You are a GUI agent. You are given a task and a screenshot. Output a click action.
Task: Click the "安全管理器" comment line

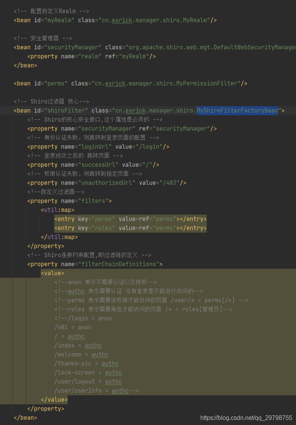coord(43,38)
